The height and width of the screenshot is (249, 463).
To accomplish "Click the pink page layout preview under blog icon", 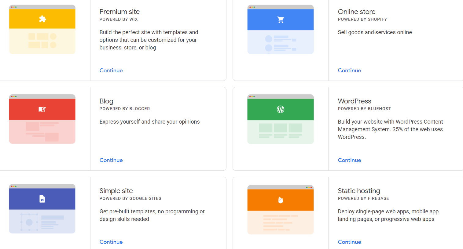I will click(42, 132).
